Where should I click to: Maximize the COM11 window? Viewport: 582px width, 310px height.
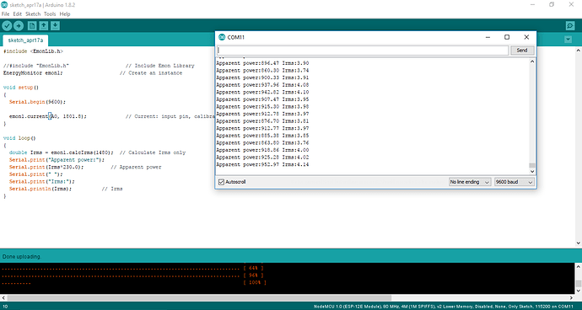point(507,37)
